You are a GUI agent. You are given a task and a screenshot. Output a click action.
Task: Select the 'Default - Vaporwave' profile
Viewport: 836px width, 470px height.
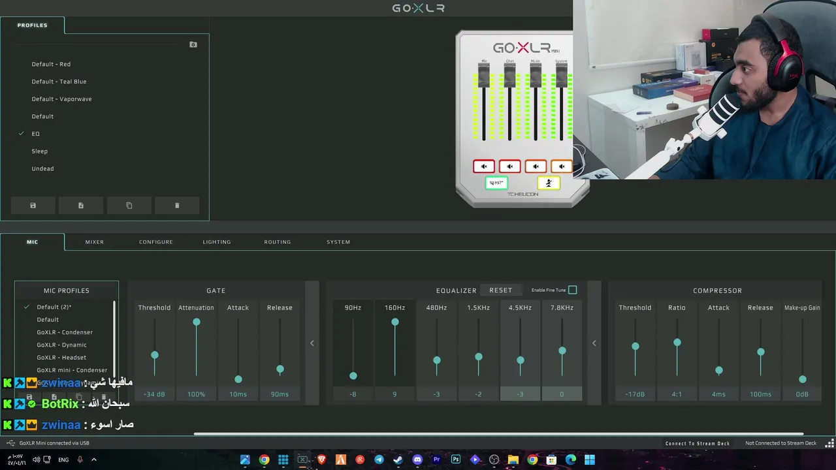[x=61, y=99]
